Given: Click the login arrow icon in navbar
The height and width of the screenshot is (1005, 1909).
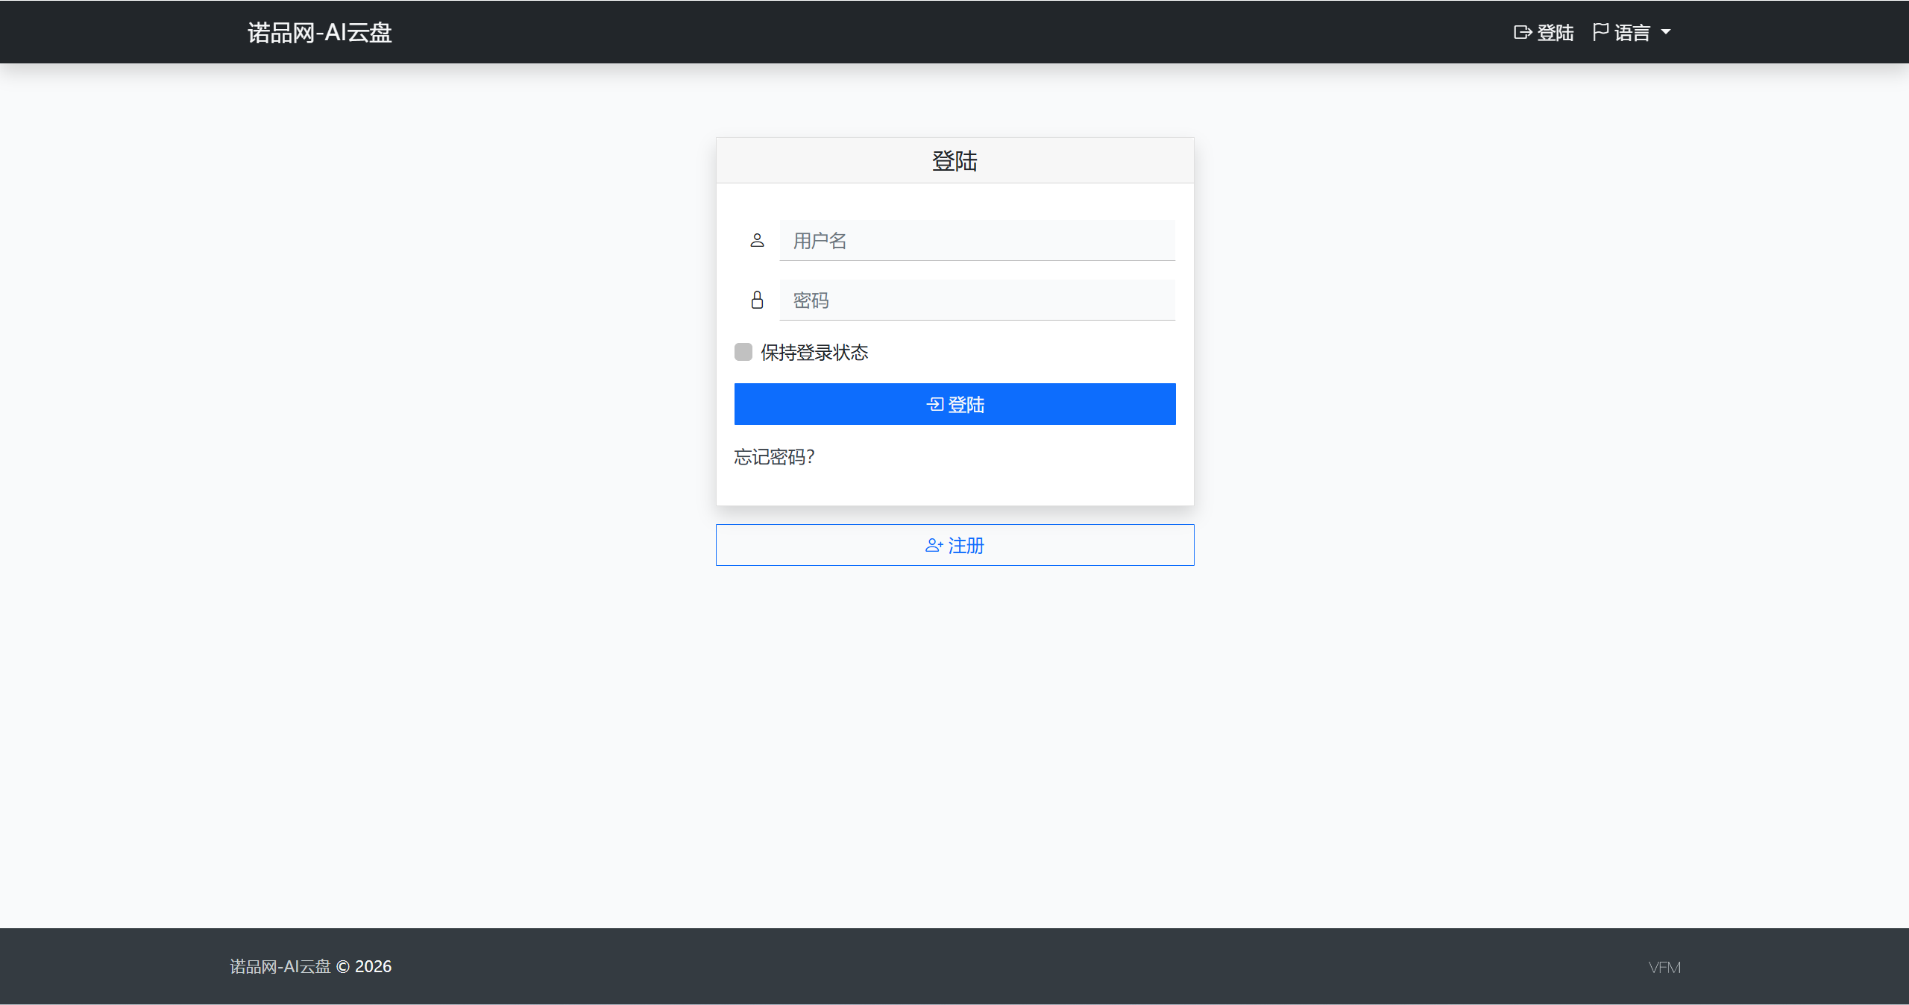Looking at the screenshot, I should point(1522,33).
